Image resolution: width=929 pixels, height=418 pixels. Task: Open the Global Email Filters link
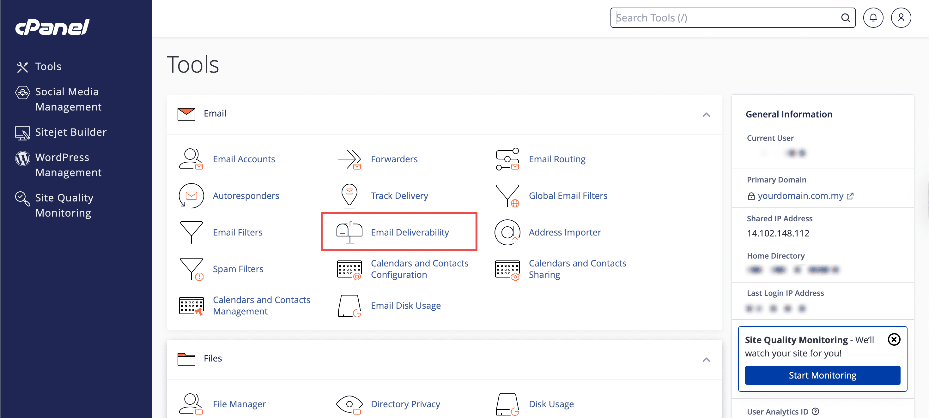click(x=568, y=196)
